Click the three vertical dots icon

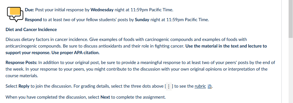(169, 87)
